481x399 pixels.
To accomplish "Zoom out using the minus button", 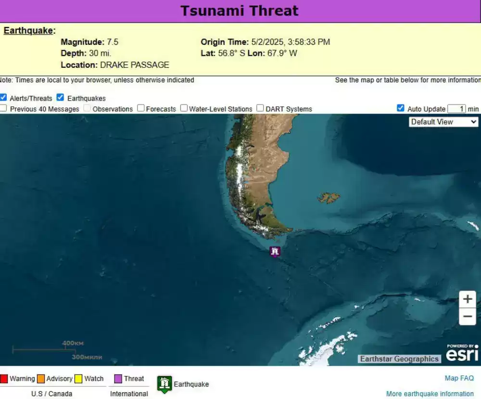I will click(x=467, y=317).
